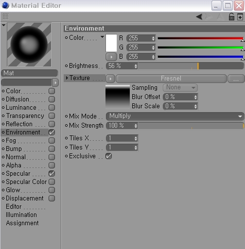
Task: Select the Assignment tab
Action: (22, 223)
